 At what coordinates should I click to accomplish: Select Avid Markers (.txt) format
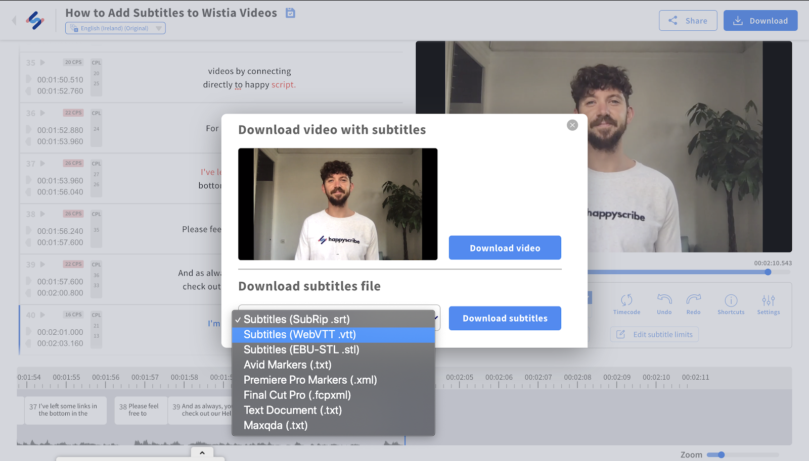click(333, 365)
